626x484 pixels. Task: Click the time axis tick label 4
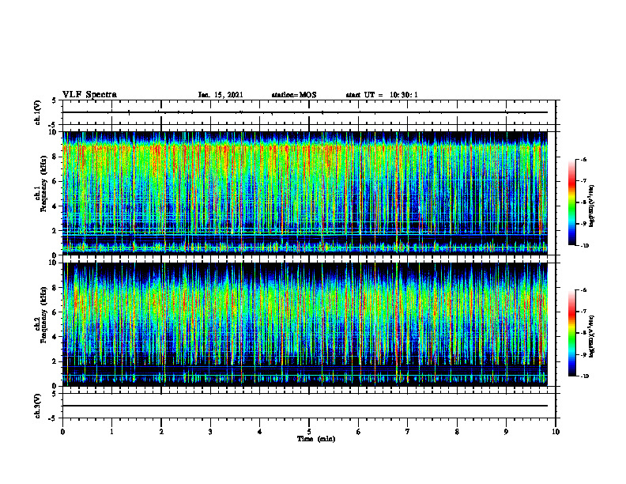tap(260, 432)
